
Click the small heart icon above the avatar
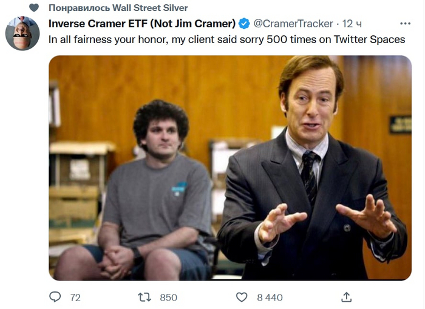point(33,8)
